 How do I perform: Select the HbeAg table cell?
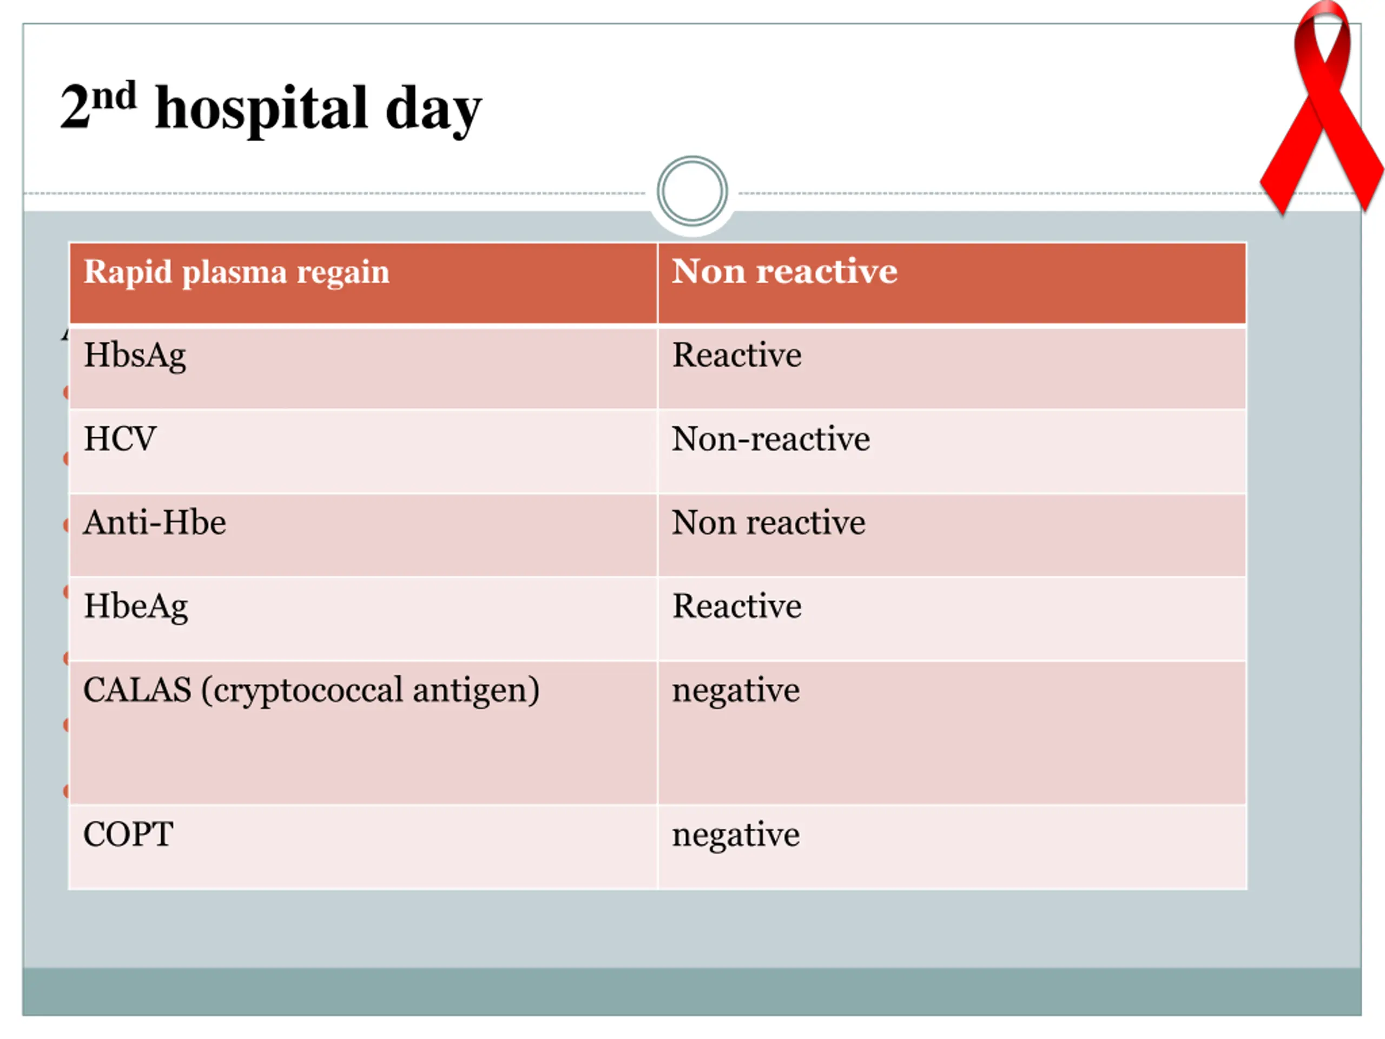tap(363, 619)
